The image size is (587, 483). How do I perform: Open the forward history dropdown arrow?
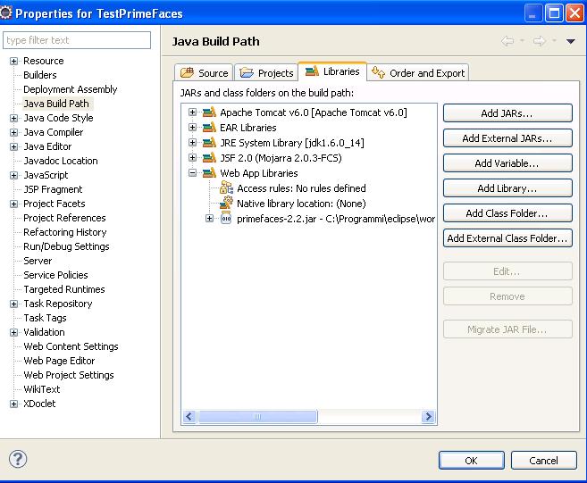[554, 40]
